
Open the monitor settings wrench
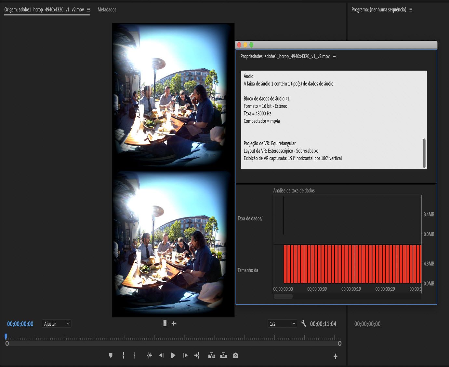(304, 323)
